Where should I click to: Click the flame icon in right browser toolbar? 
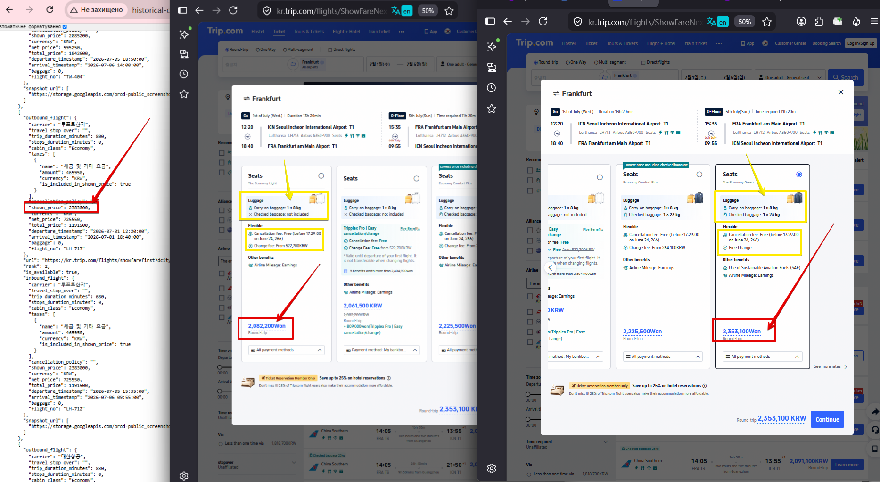click(x=856, y=21)
